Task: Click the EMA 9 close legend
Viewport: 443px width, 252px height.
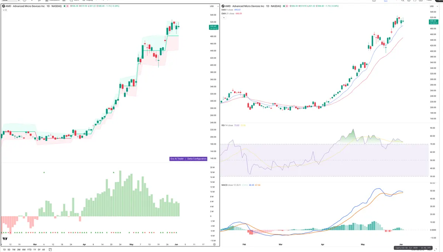Action: pyautogui.click(x=228, y=10)
